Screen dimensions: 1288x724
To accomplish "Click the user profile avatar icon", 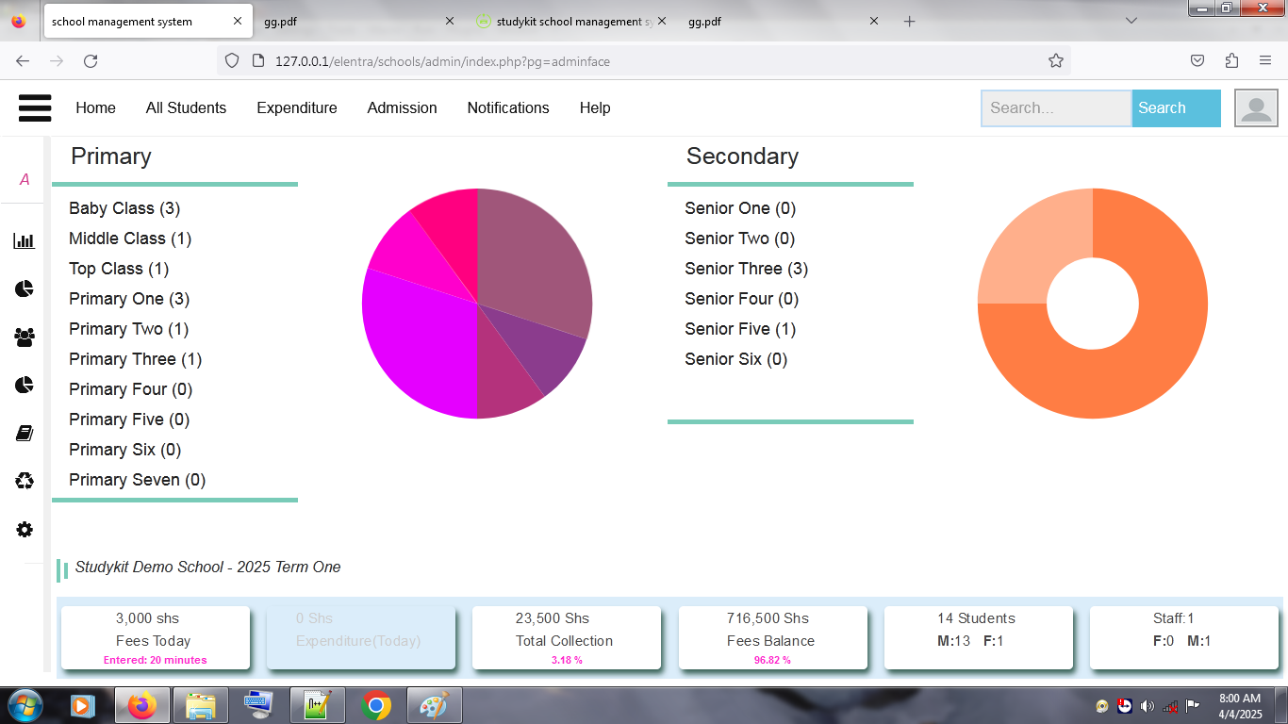I will tap(1255, 107).
